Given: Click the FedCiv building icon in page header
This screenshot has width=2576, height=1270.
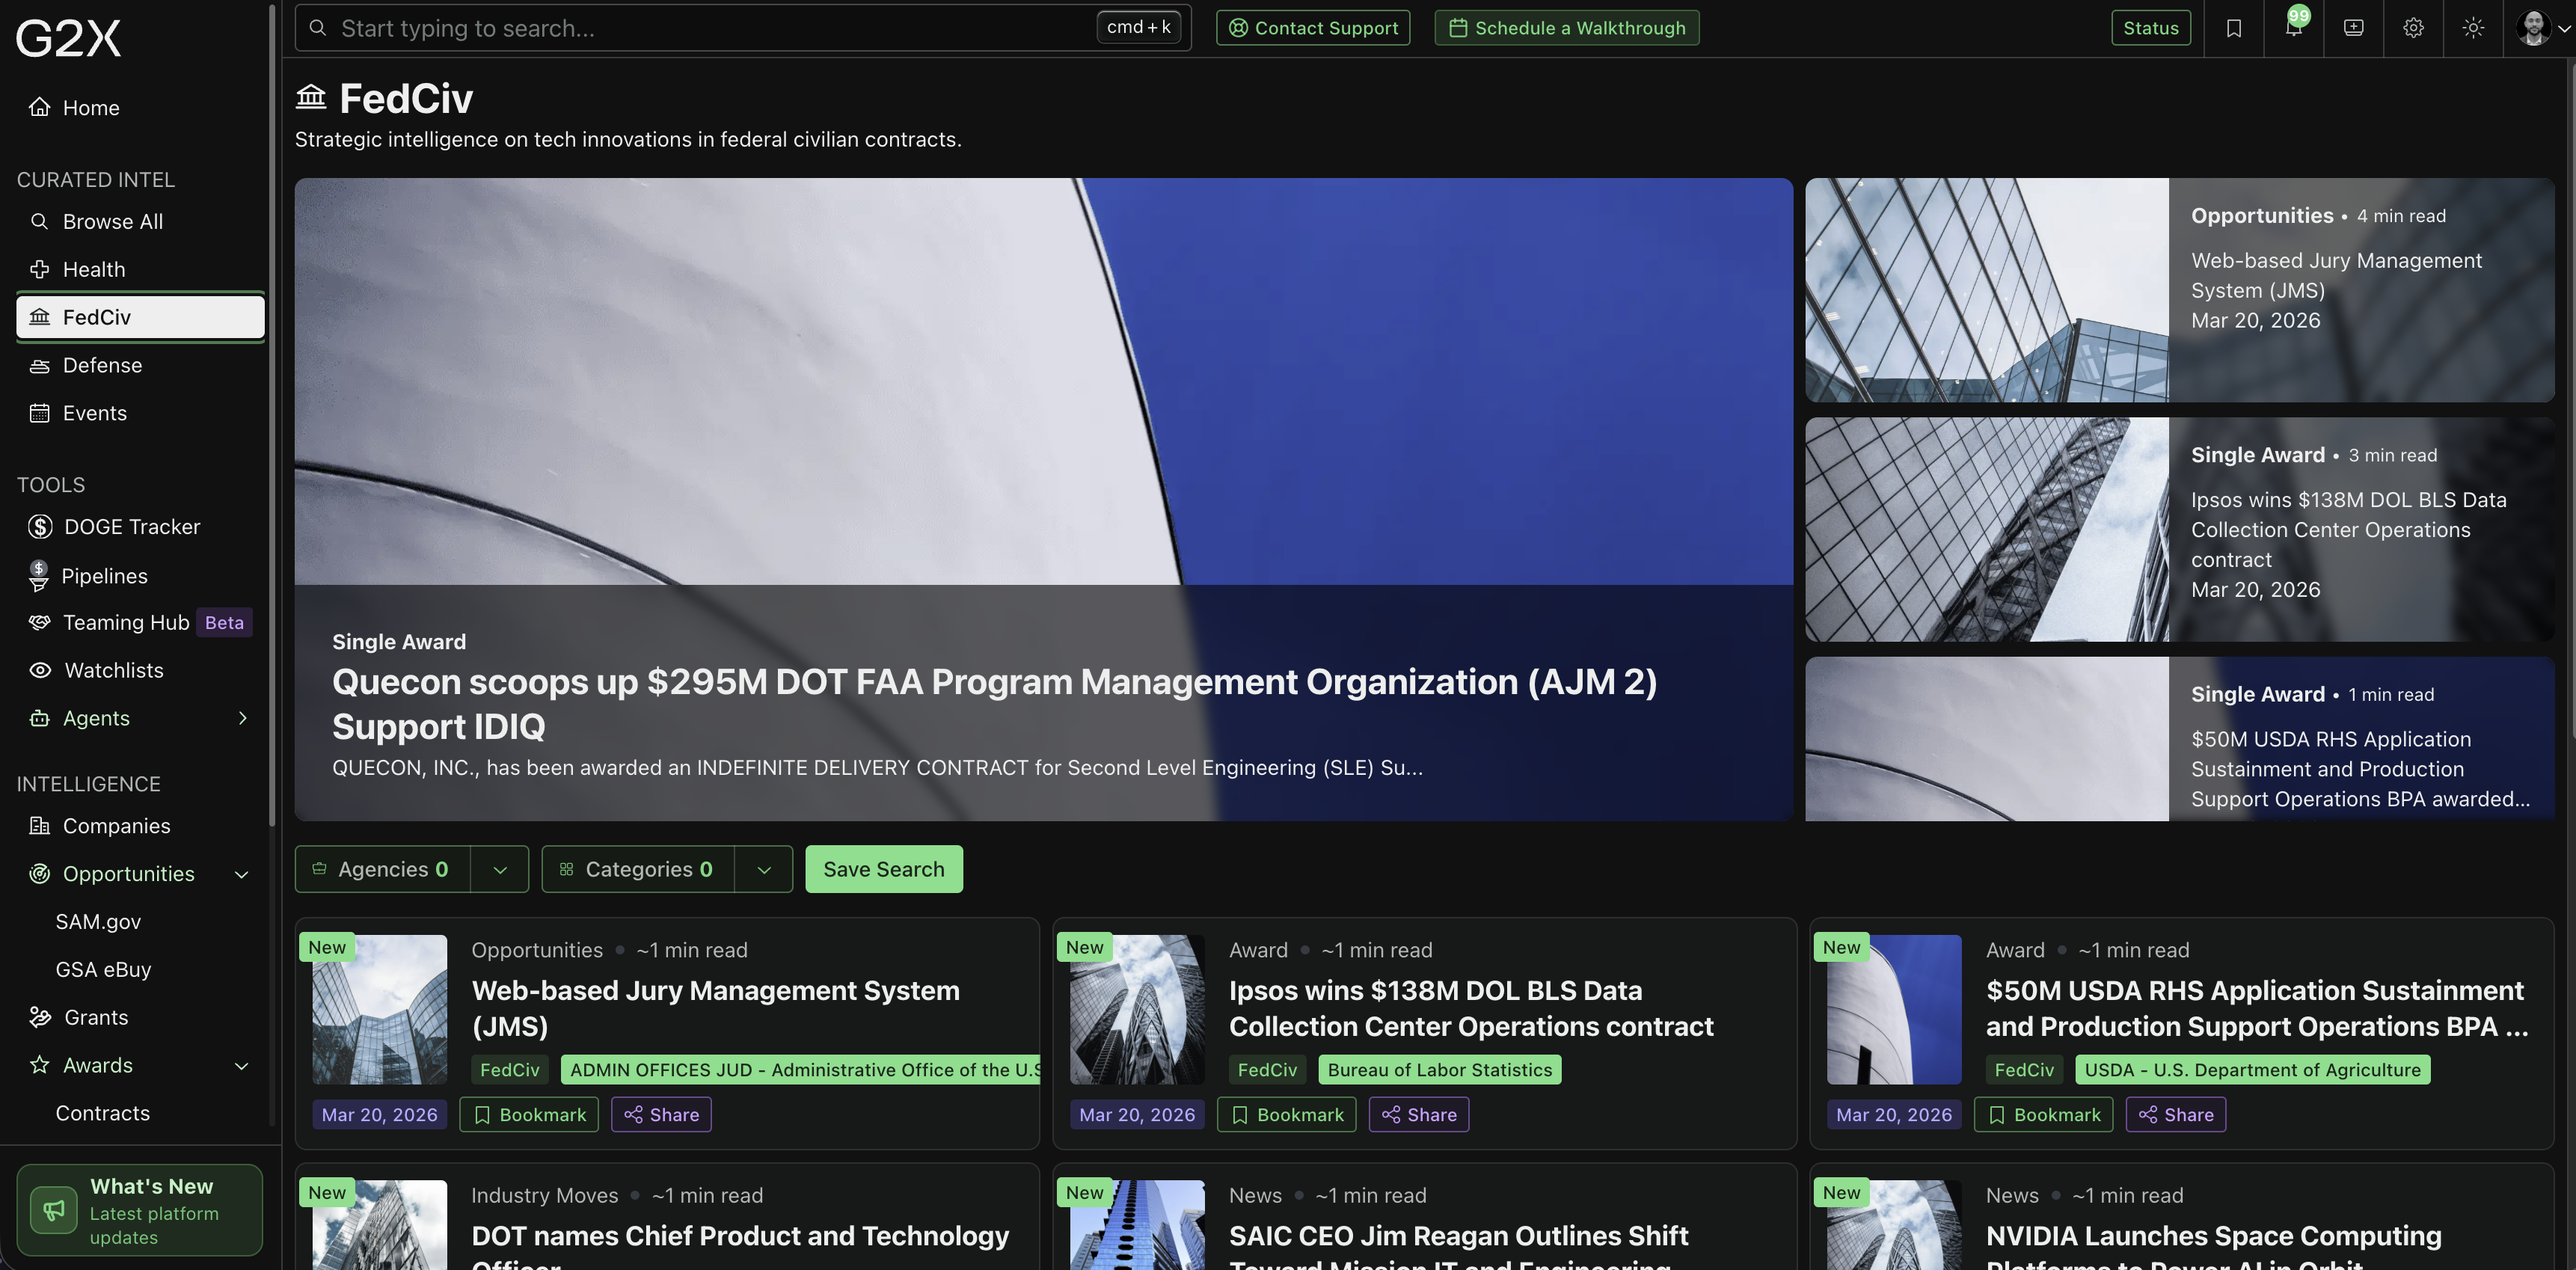Looking at the screenshot, I should tap(311, 97).
